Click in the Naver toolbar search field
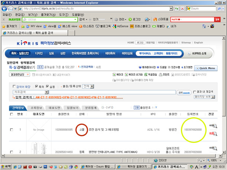 [x=50, y=19]
